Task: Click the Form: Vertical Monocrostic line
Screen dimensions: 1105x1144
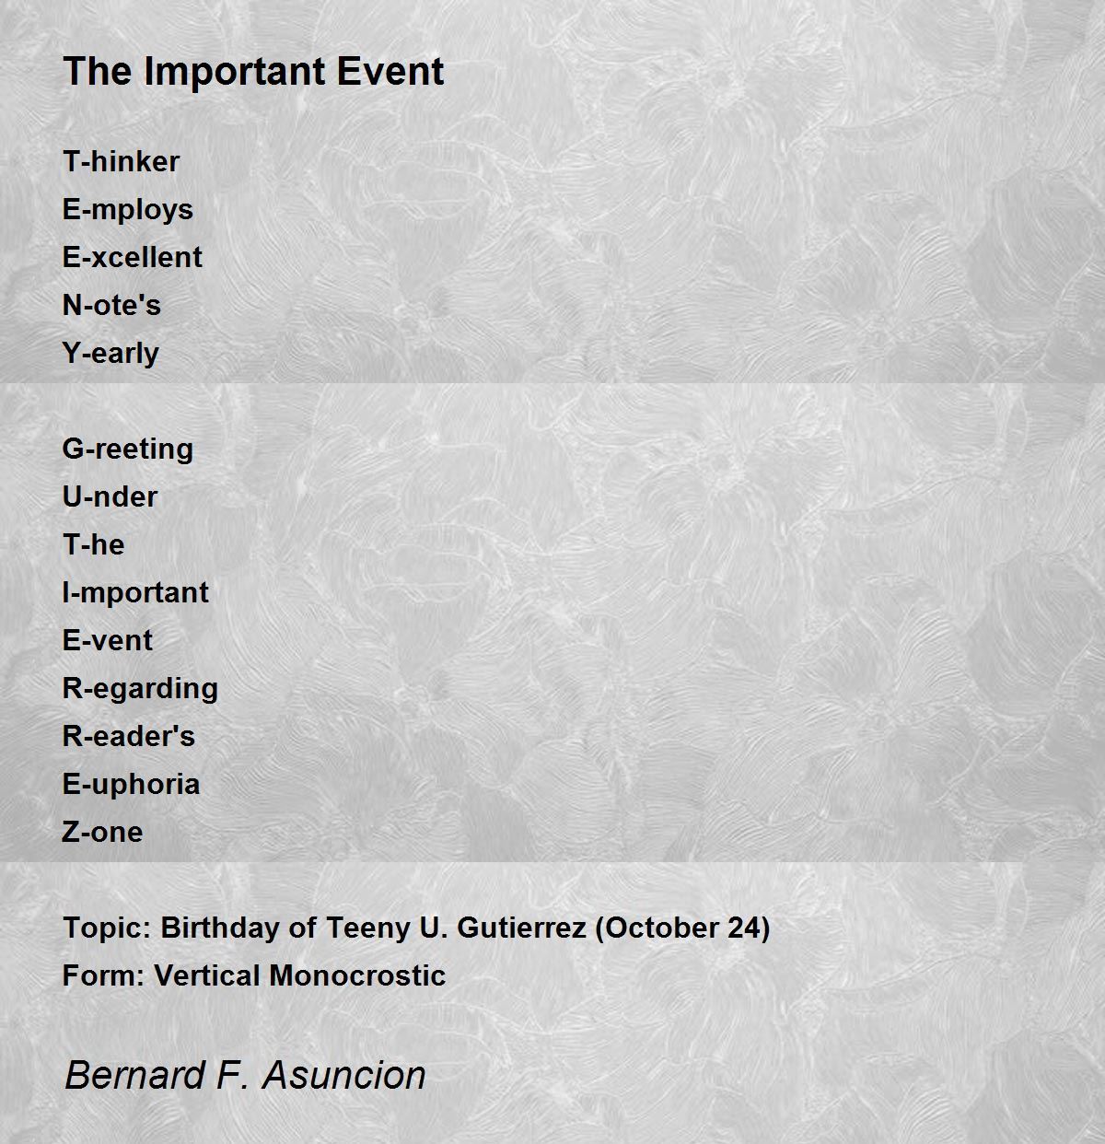Action: (x=254, y=975)
